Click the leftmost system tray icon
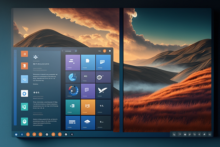The width and height of the screenshot is (220, 147). [174, 135]
